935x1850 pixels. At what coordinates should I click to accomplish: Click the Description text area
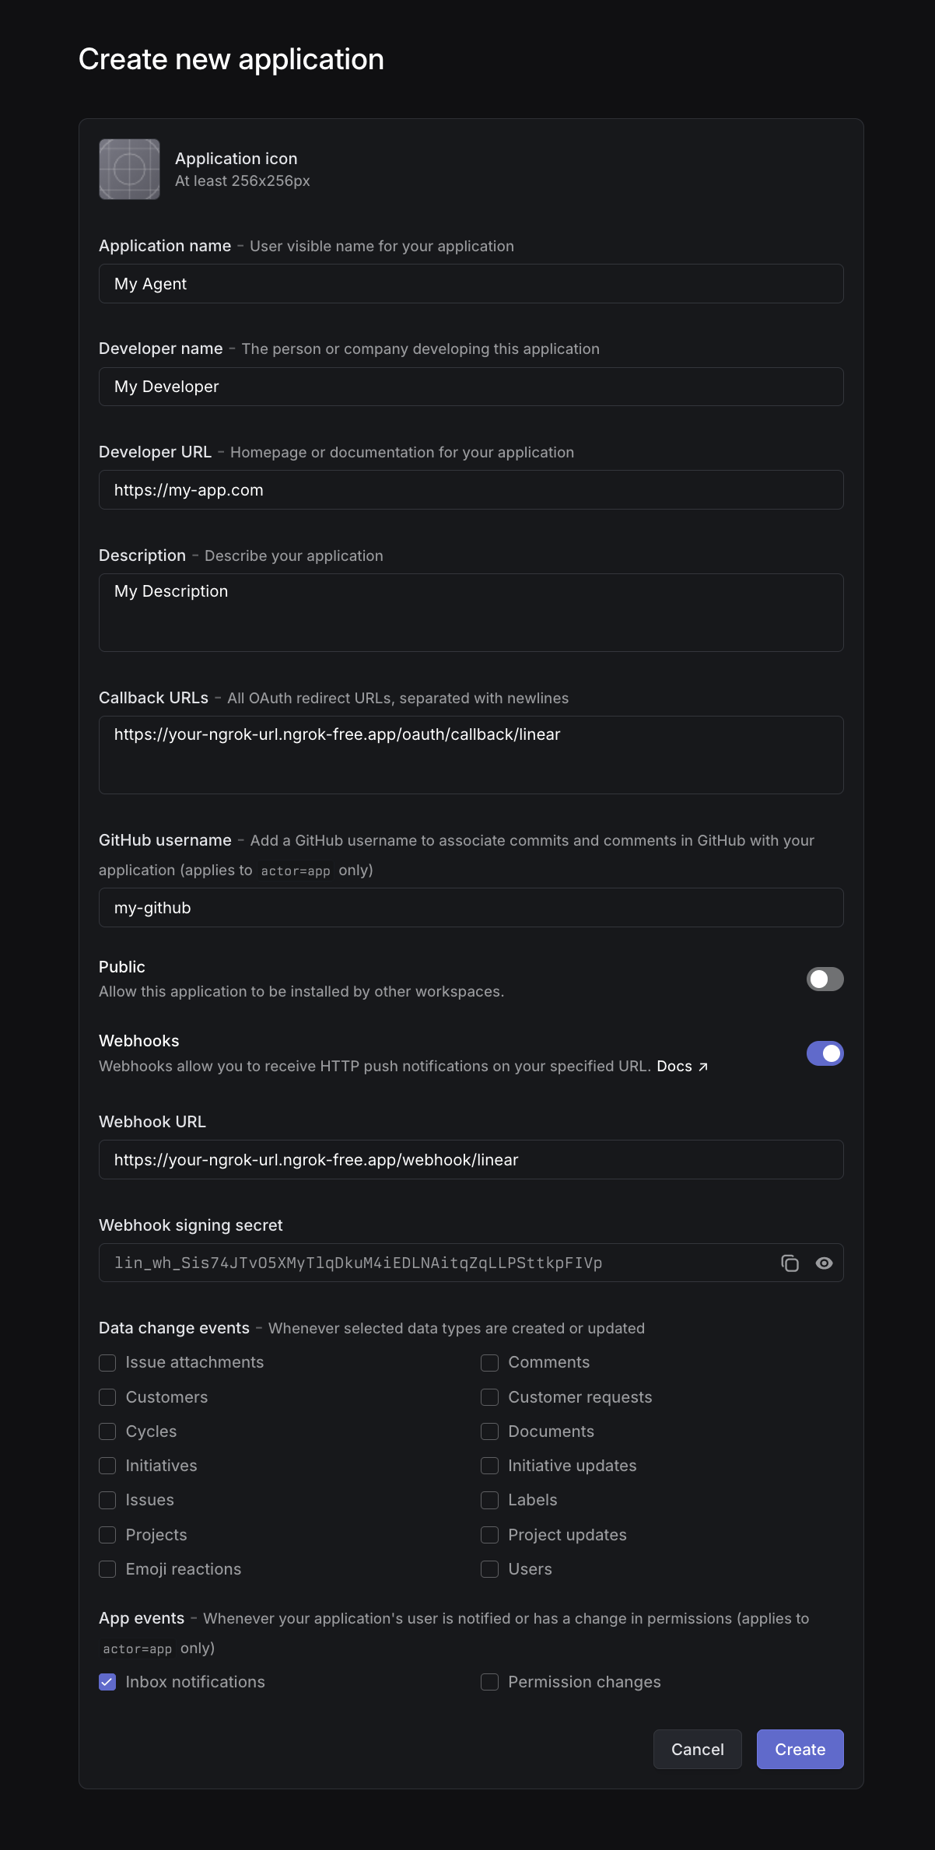[471, 612]
